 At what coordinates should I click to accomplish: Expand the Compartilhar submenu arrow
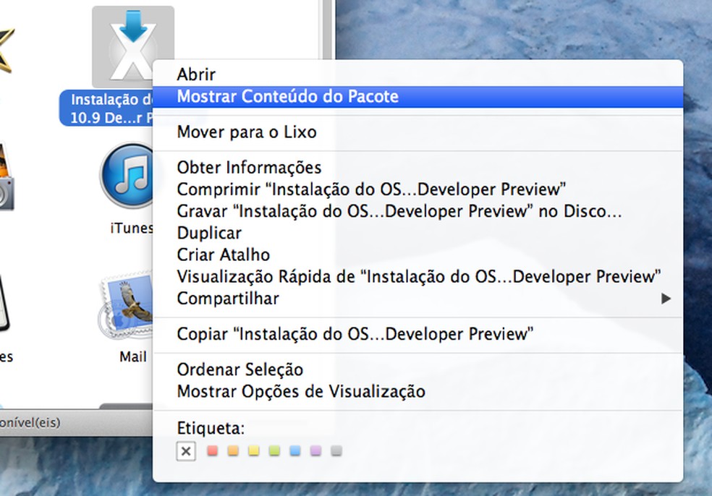click(666, 299)
